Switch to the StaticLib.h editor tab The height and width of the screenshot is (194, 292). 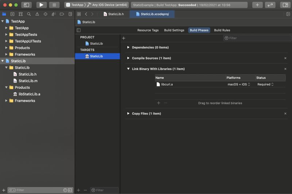point(114,14)
